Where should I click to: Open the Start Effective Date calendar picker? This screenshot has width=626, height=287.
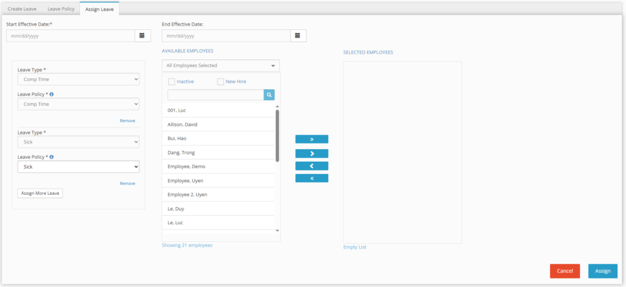tap(142, 35)
